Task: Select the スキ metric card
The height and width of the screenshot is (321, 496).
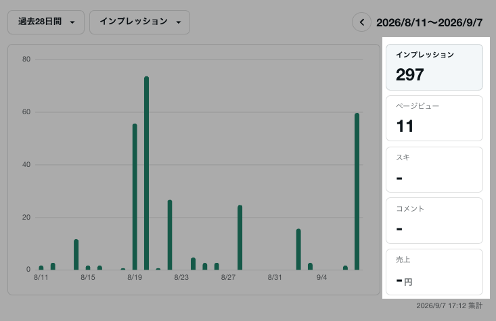Action: 434,170
